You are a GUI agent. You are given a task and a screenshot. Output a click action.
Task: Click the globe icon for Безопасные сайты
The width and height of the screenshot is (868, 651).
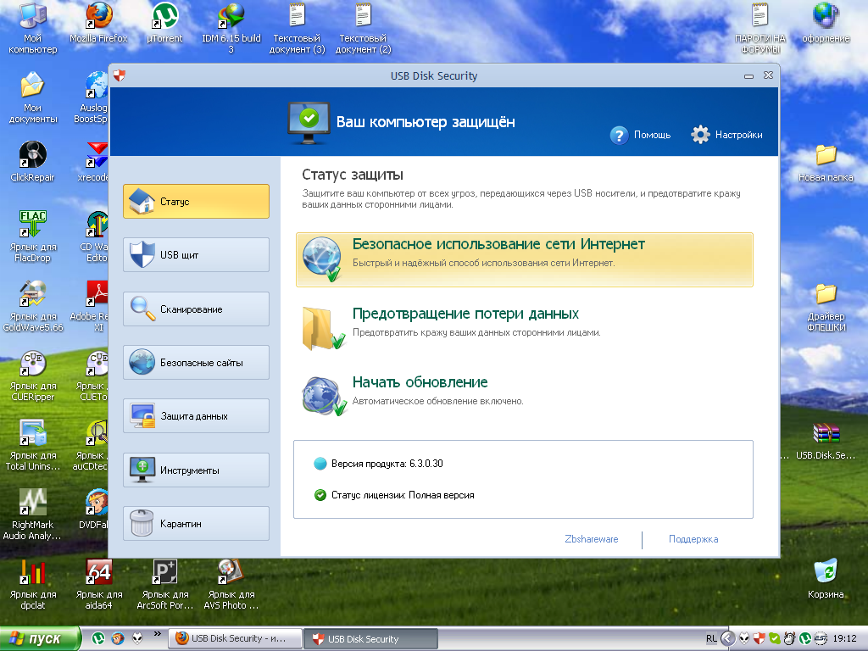pos(142,362)
